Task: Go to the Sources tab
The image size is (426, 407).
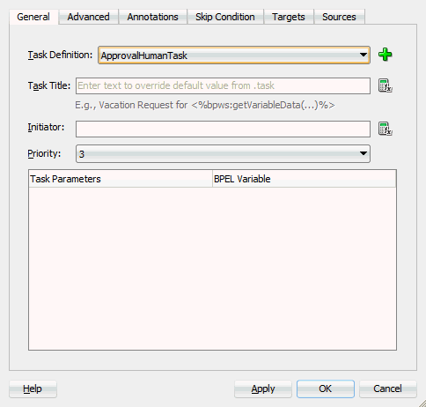Action: [x=339, y=17]
